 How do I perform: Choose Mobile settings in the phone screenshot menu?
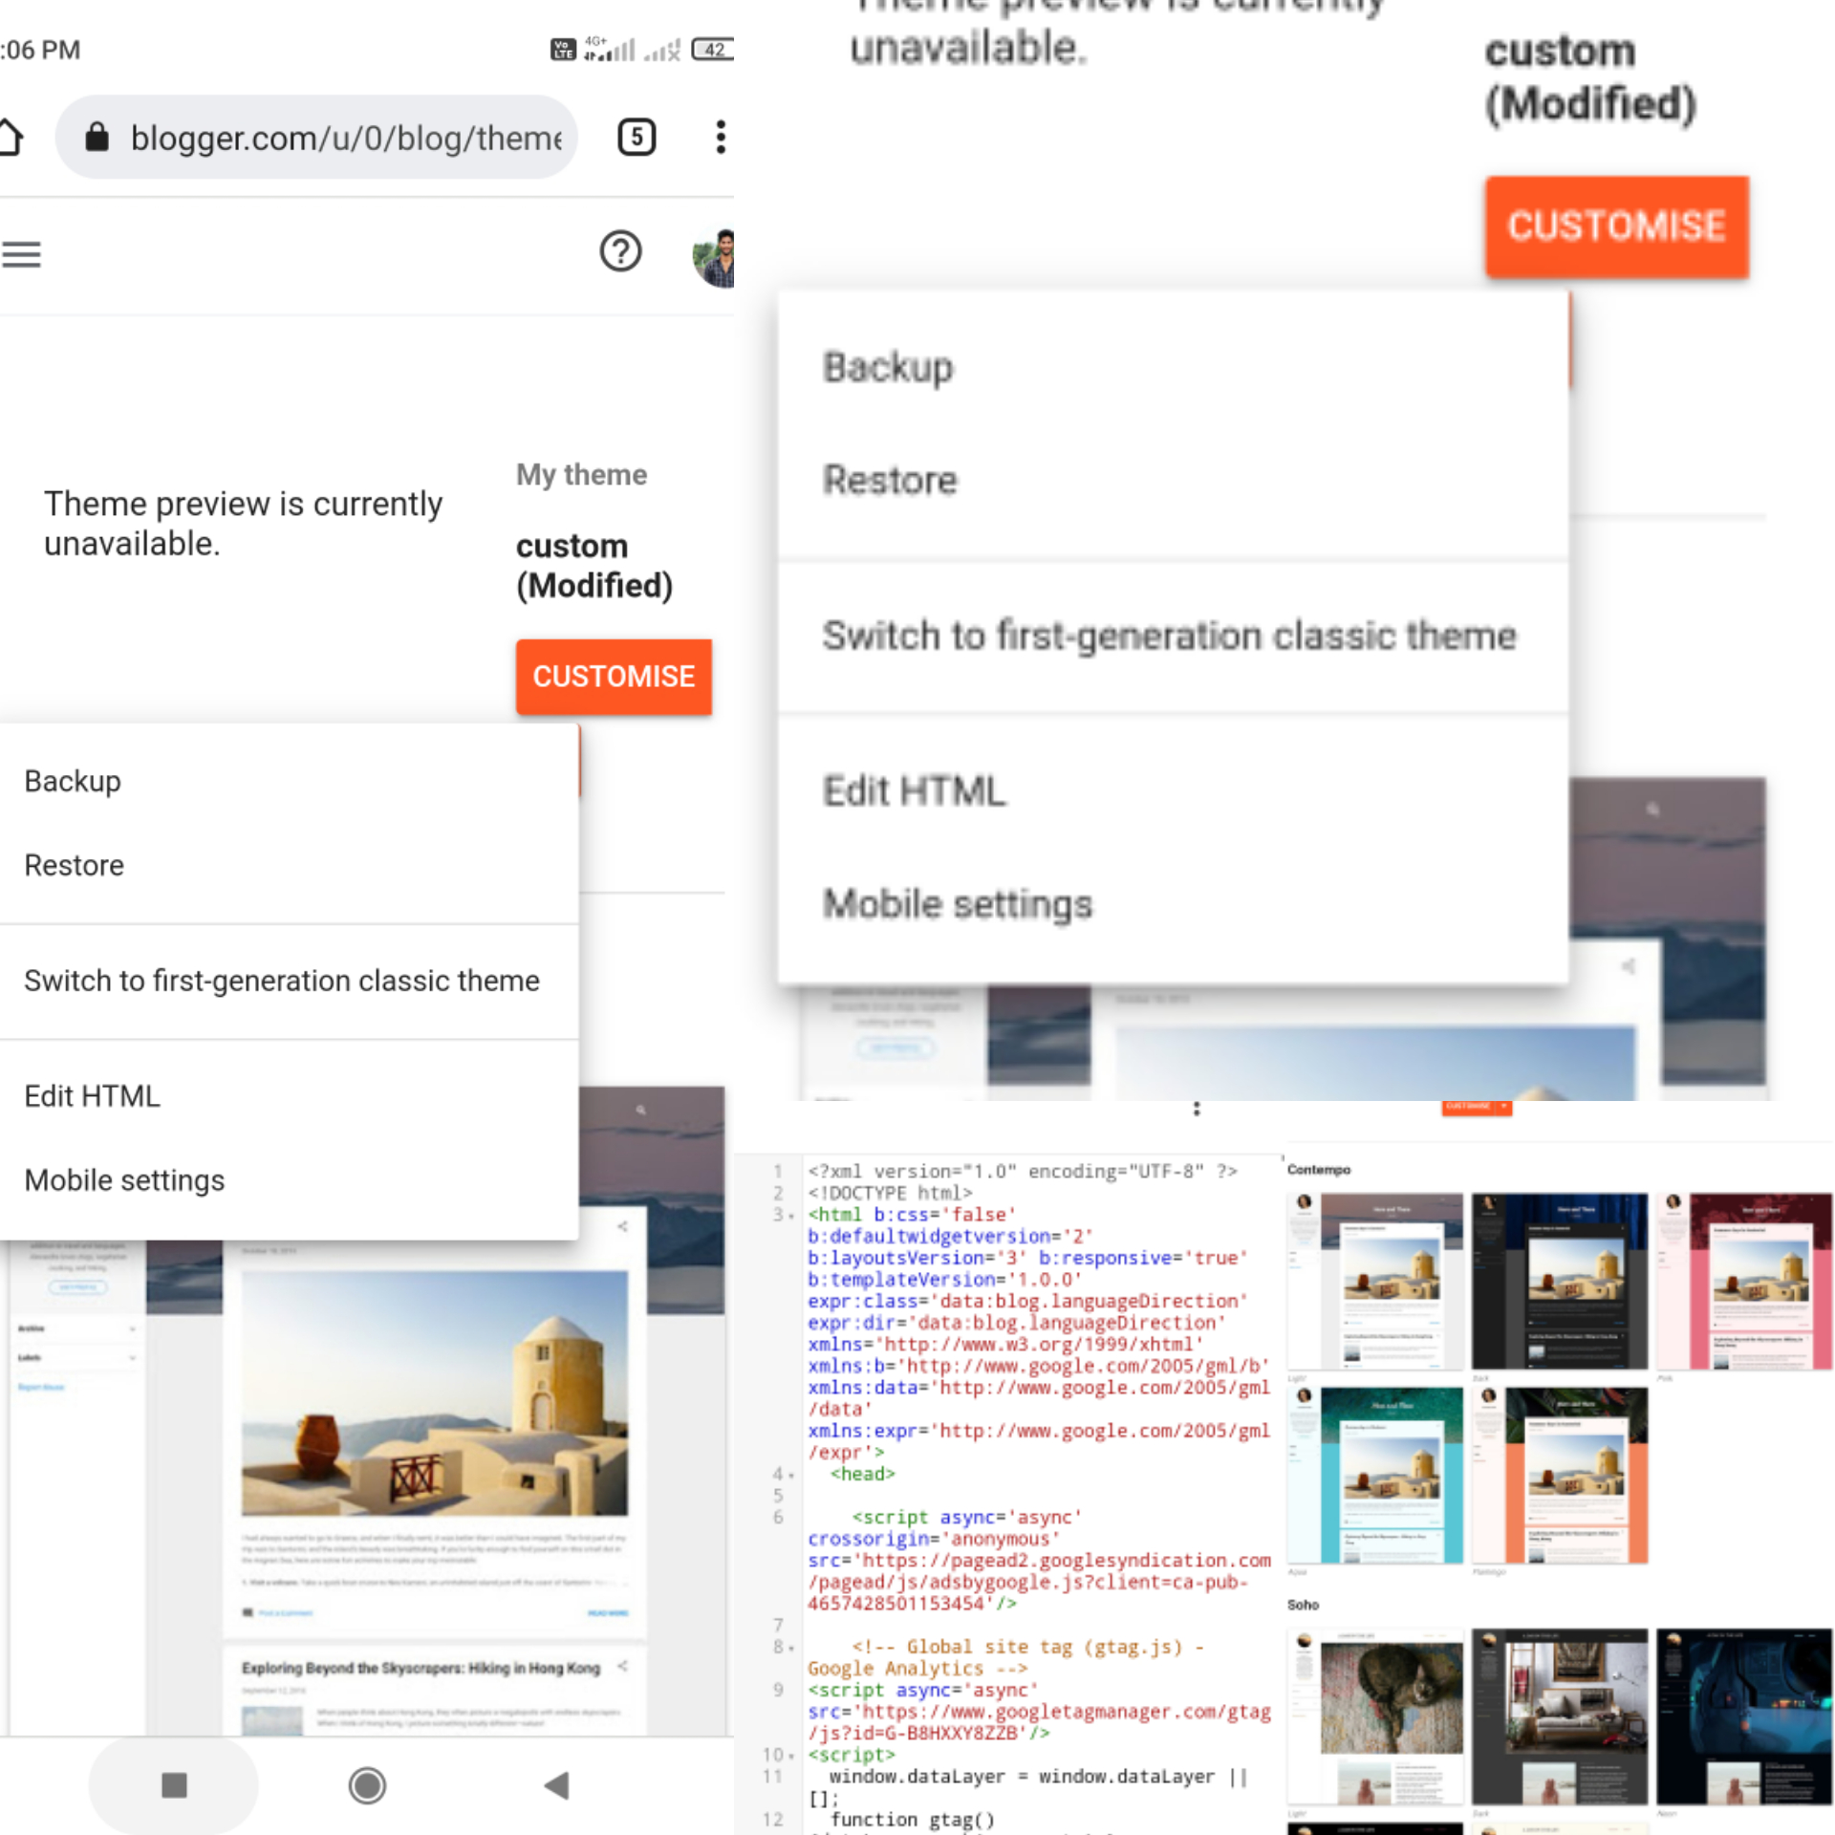tap(290, 1180)
